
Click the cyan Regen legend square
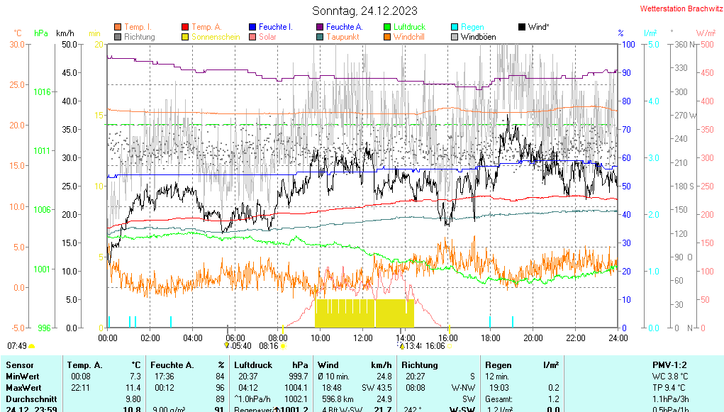click(x=455, y=27)
